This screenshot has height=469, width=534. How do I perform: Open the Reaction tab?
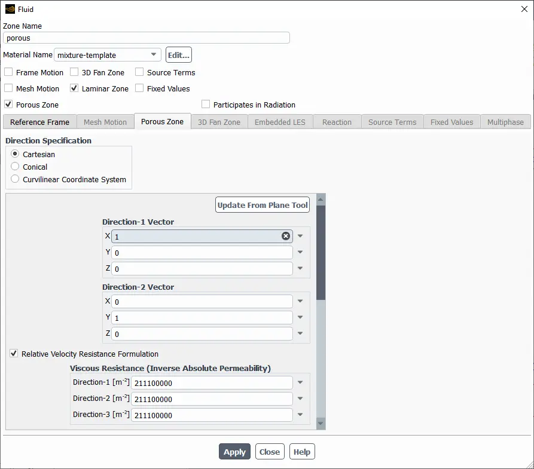[x=337, y=122]
